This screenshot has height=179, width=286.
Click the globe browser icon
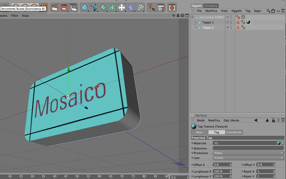pyautogui.click(x=172, y=8)
